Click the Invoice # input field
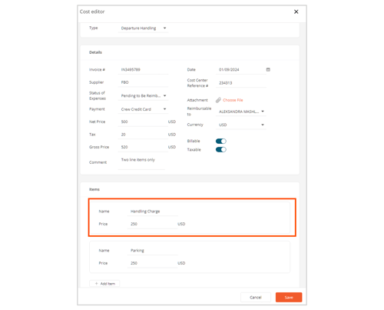The height and width of the screenshot is (310, 384). click(143, 70)
